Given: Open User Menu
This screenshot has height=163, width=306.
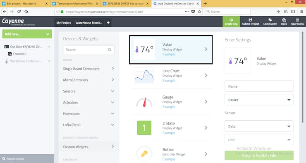Looking at the screenshot, I should coord(297,22).
